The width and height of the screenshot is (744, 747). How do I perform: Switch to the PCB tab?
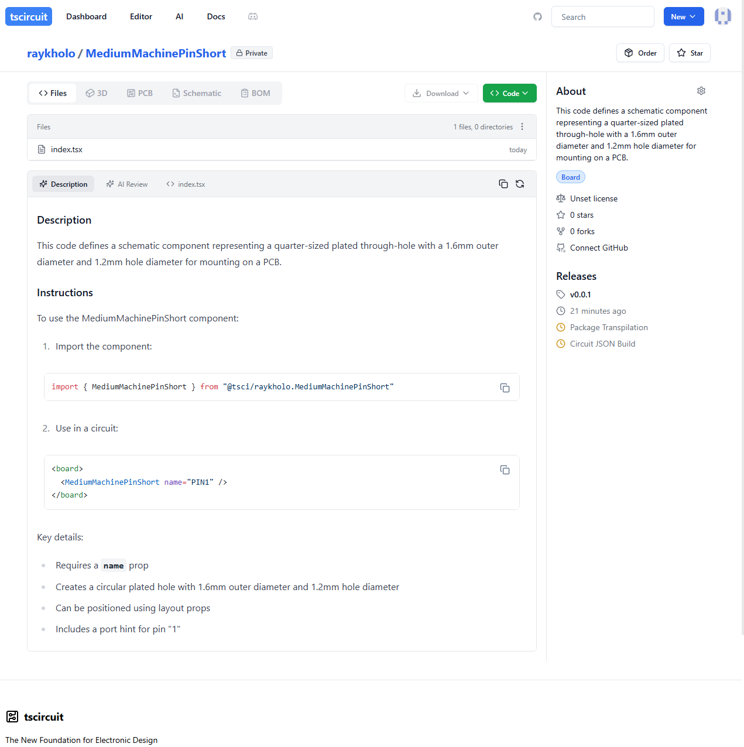(140, 93)
